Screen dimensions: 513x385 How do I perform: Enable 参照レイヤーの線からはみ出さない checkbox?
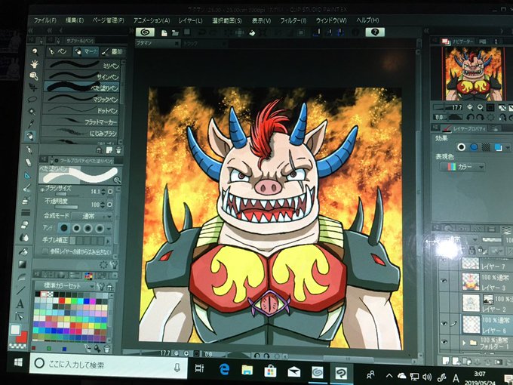pyautogui.click(x=45, y=251)
